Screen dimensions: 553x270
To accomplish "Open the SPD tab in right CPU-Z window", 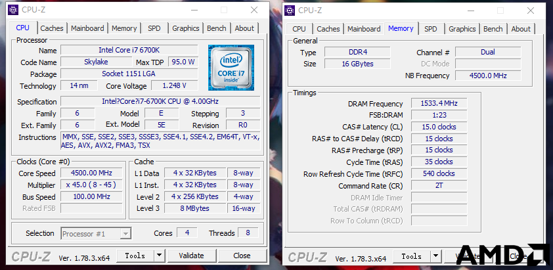I will pos(431,29).
